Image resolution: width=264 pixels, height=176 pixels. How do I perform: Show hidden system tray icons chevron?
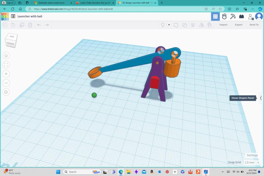222,172
